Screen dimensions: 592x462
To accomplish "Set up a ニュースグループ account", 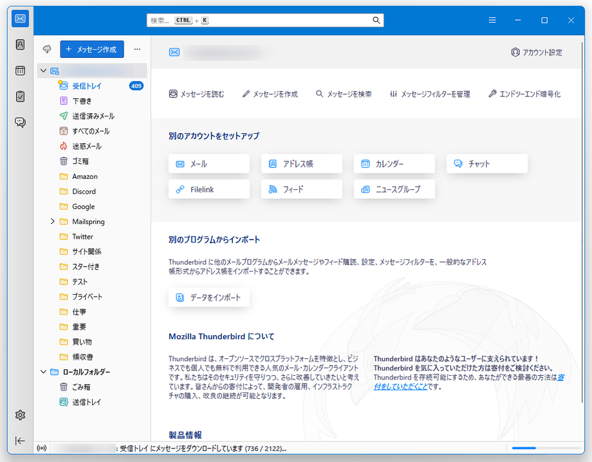I will [x=394, y=189].
